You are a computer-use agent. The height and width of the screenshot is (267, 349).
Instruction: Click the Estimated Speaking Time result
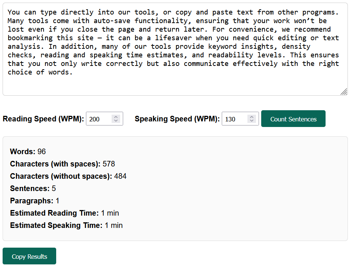click(66, 225)
